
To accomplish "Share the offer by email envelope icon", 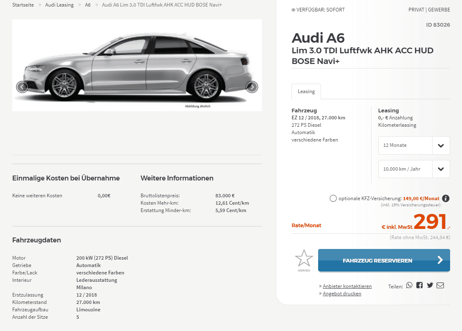I will click(440, 285).
